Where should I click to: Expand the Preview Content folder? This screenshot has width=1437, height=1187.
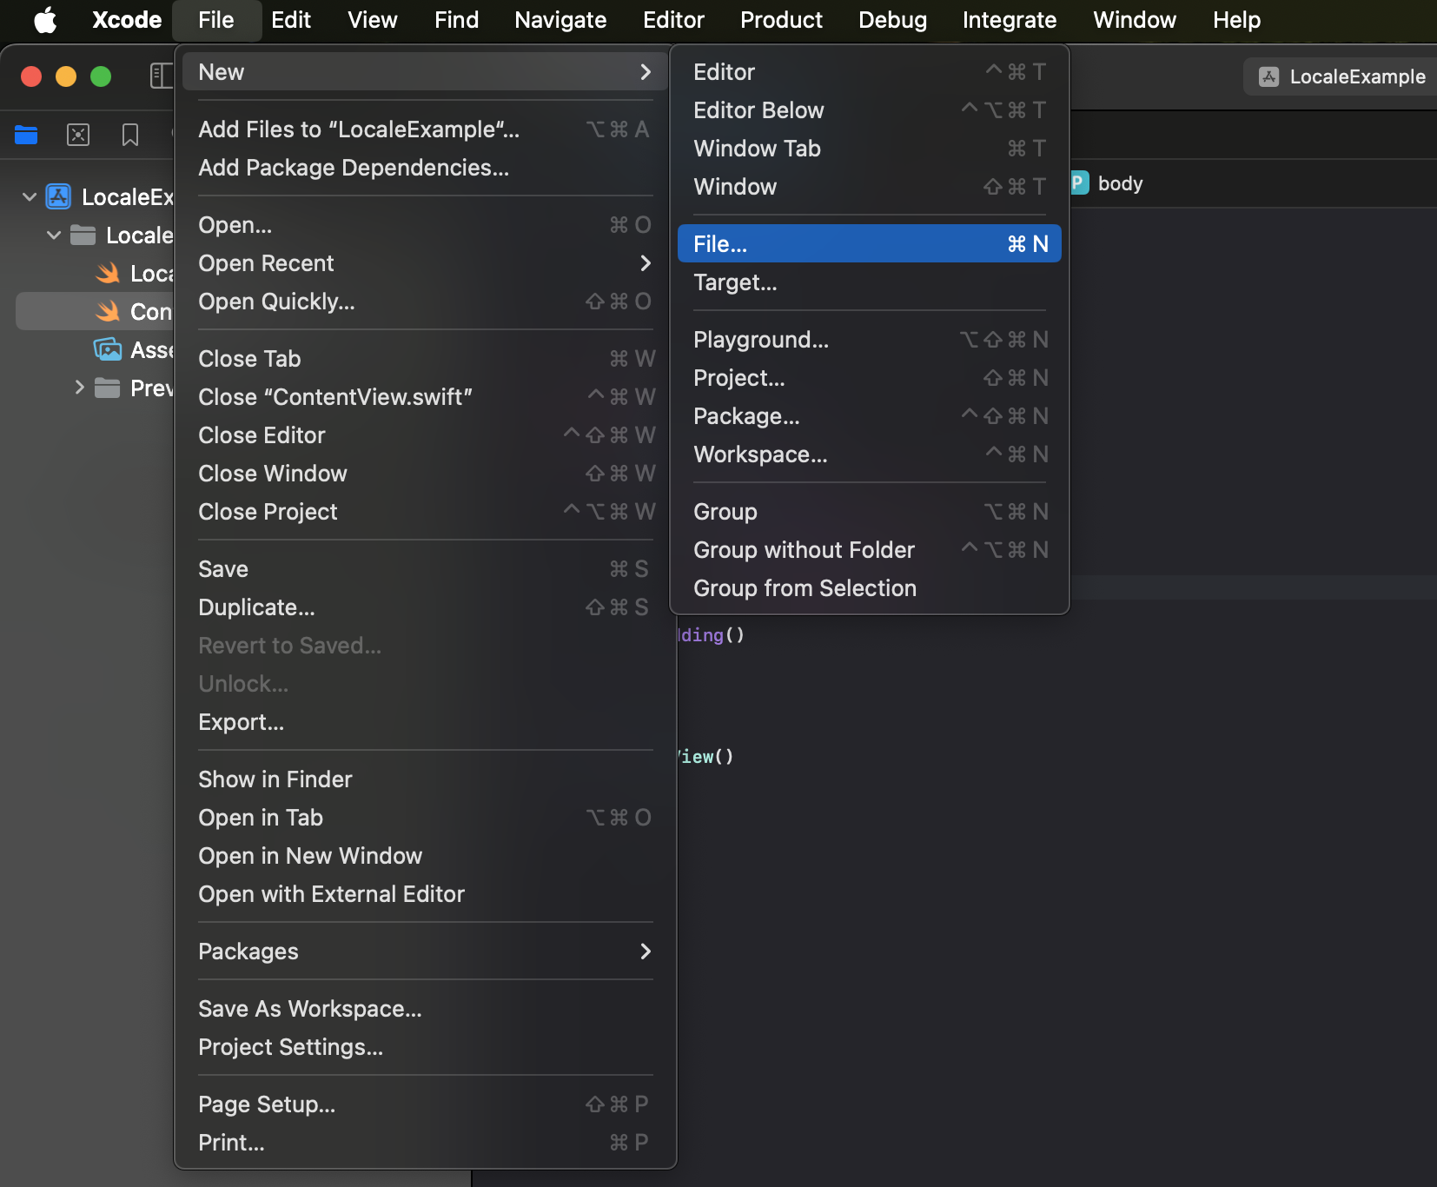pos(79,388)
